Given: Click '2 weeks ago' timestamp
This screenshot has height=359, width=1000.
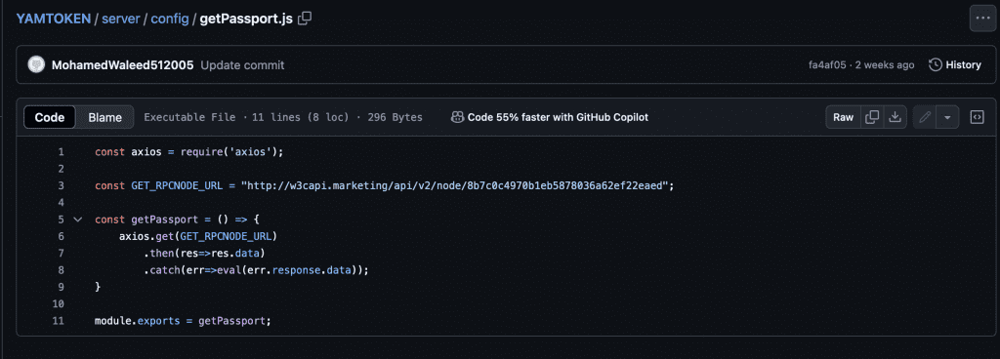Looking at the screenshot, I should pos(885,65).
